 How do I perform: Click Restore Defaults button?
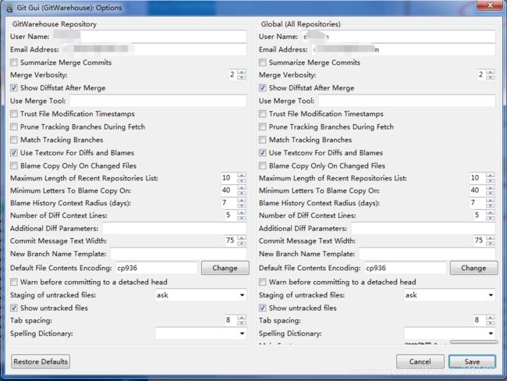[41, 361]
